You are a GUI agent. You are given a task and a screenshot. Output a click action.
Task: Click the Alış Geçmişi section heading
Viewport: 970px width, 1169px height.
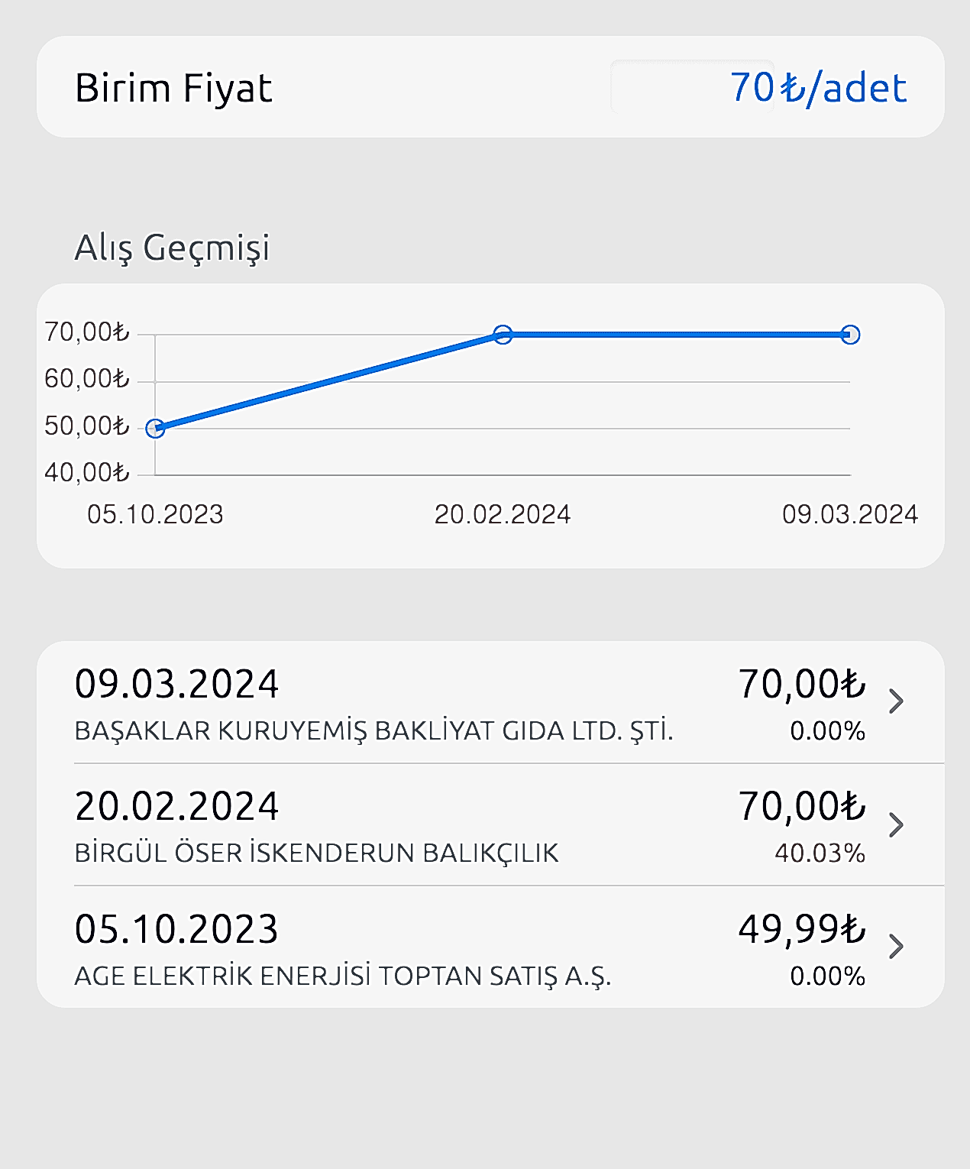tap(172, 248)
